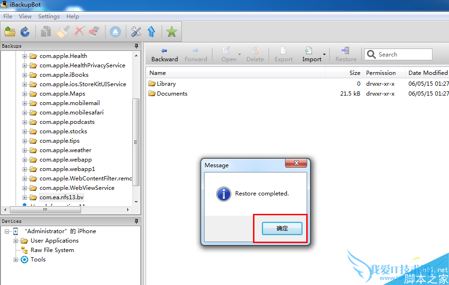Sort by the Date Modified column header
This screenshot has width=449, height=285.
click(x=427, y=73)
